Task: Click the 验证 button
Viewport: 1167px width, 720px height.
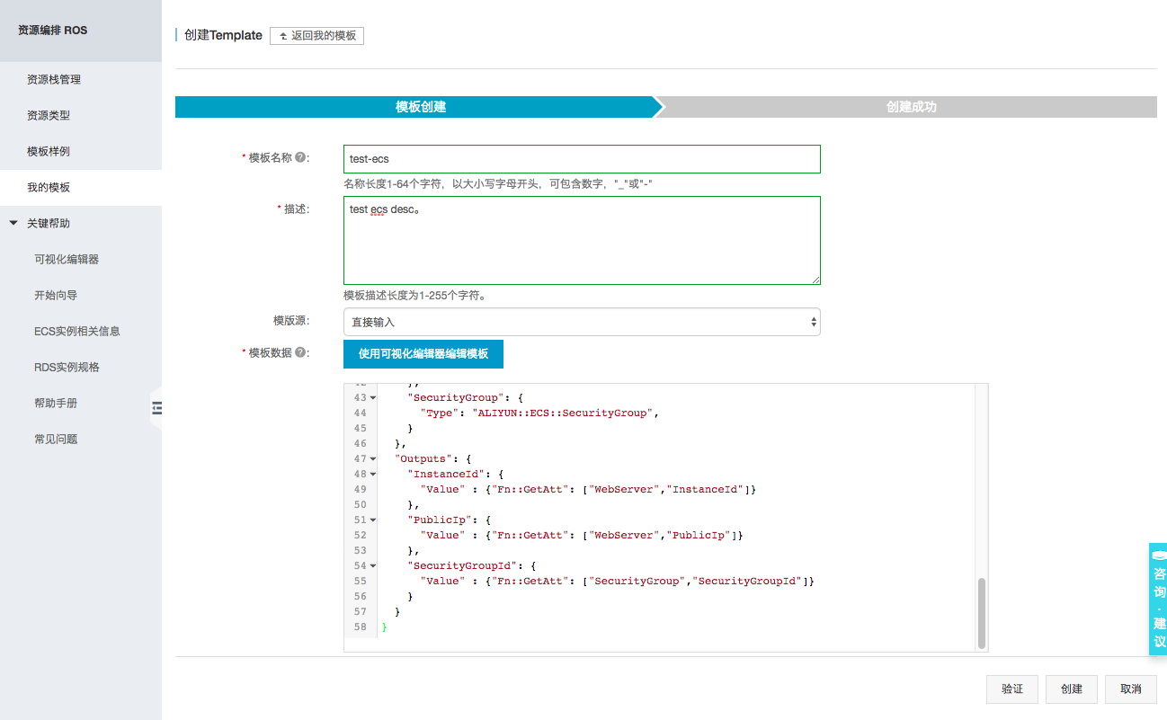Action: pyautogui.click(x=1011, y=689)
